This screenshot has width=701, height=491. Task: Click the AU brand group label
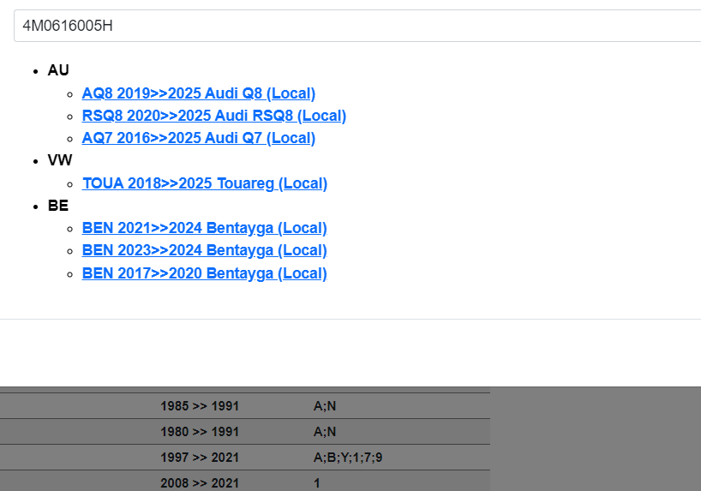point(58,70)
